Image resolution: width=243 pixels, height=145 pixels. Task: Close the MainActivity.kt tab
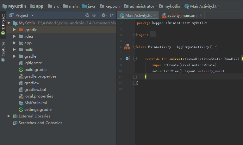[x=155, y=15]
